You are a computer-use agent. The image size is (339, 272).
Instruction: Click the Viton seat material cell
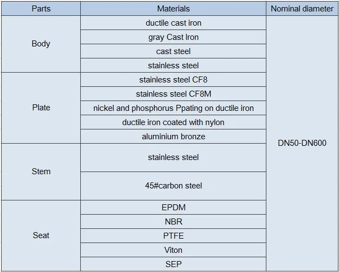173,250
